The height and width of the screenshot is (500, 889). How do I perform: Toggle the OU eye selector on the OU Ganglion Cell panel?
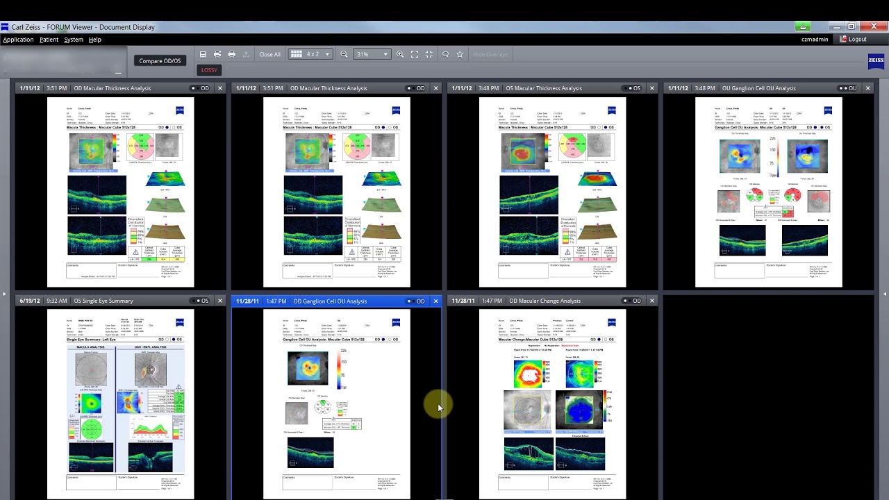(847, 88)
